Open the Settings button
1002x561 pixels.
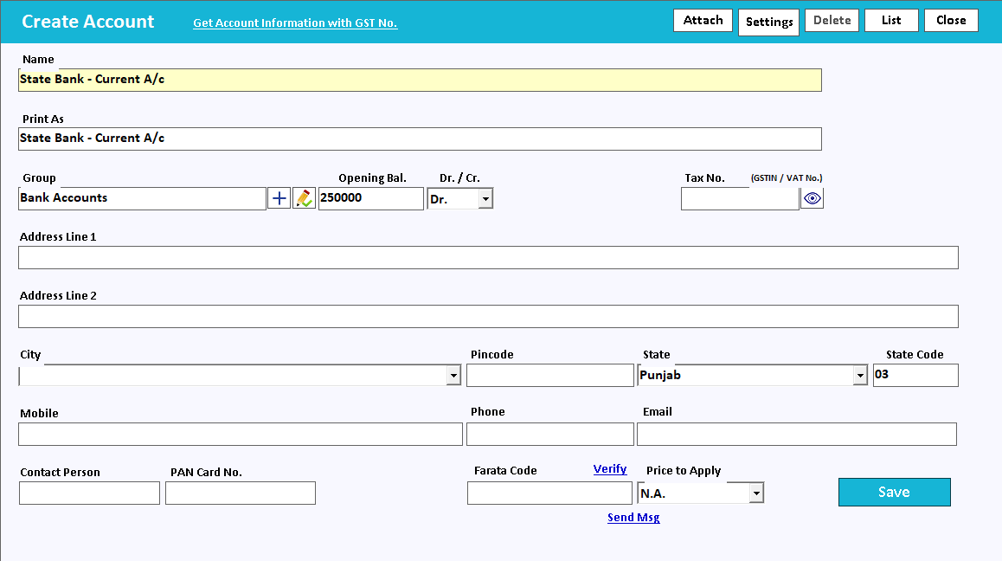(x=768, y=23)
